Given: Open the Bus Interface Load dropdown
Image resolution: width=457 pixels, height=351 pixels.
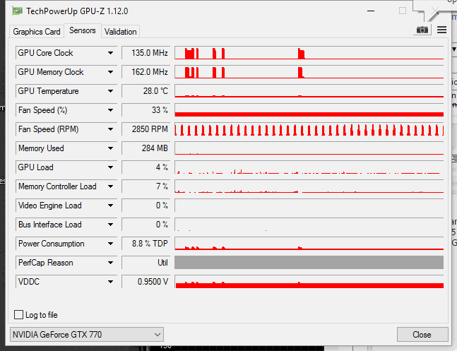Looking at the screenshot, I should [x=110, y=225].
